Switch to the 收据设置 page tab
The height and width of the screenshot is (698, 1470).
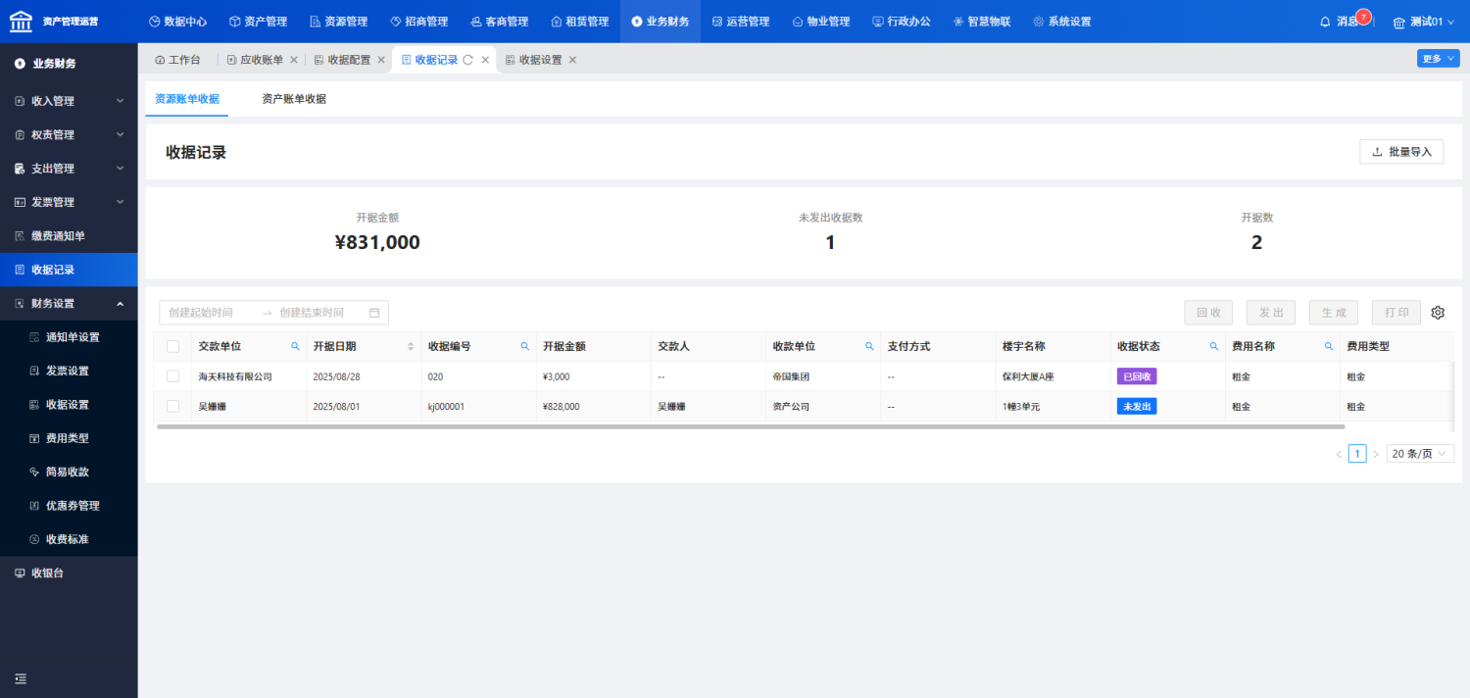(x=534, y=60)
